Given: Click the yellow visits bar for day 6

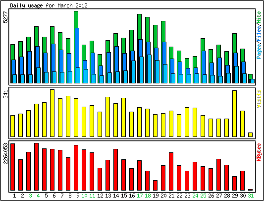Looking at the screenshot, I should pyautogui.click(x=52, y=113).
